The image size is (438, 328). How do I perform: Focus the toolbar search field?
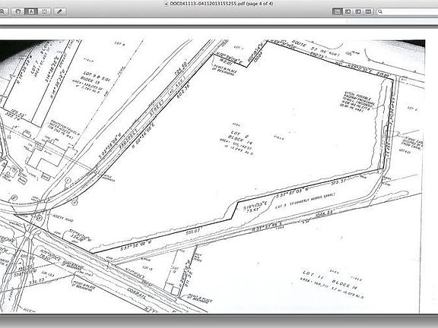407,11
